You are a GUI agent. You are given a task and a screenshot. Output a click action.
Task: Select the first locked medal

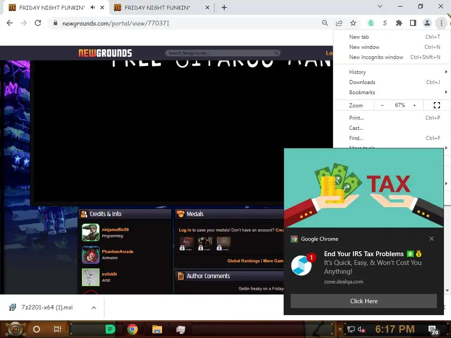[186, 244]
